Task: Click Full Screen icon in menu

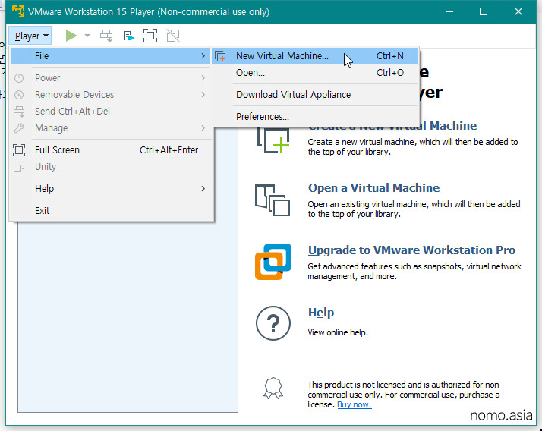Action: click(x=19, y=150)
